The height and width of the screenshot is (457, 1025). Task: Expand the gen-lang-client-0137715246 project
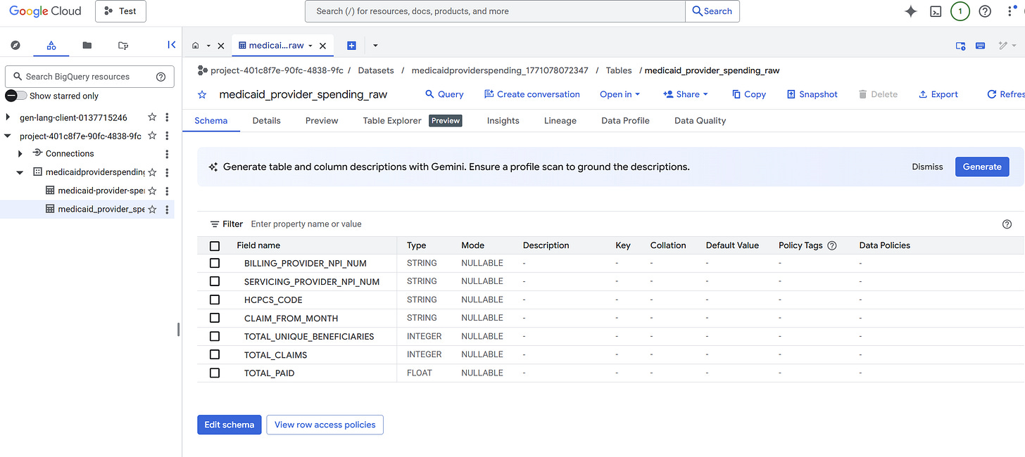point(8,117)
